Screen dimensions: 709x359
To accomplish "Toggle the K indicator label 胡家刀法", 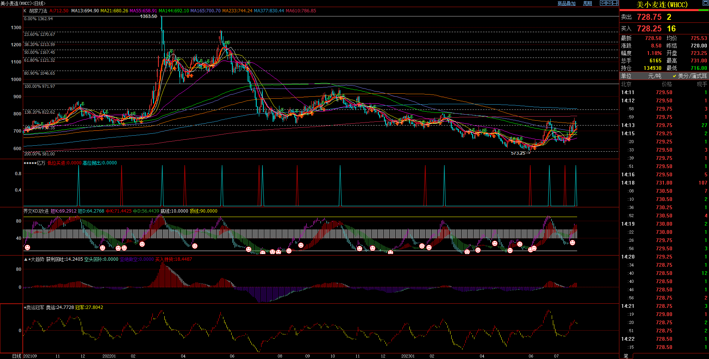I will click(38, 11).
